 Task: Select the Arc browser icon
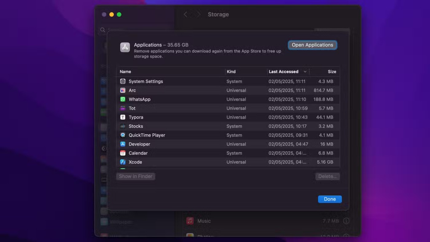tap(123, 90)
